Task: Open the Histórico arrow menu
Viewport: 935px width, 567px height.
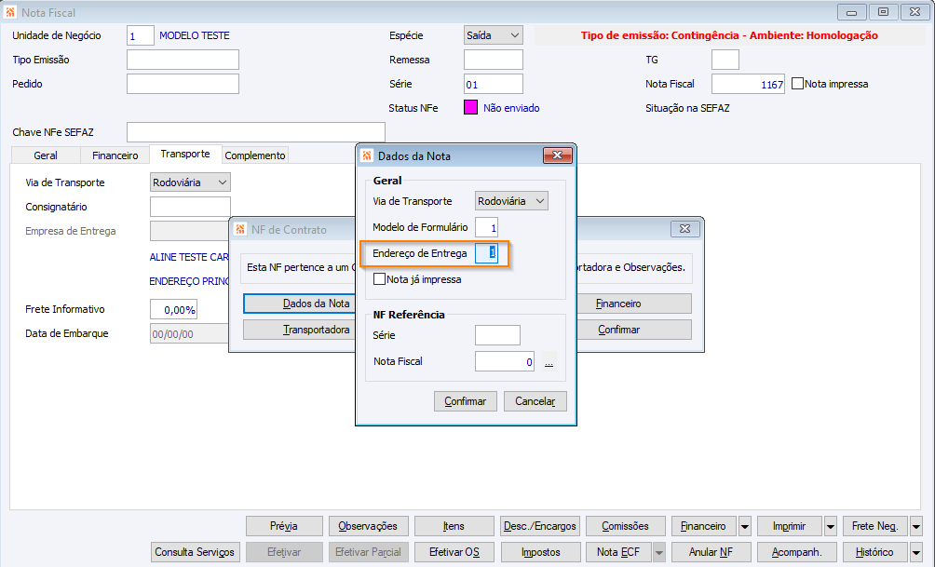Action: click(916, 552)
